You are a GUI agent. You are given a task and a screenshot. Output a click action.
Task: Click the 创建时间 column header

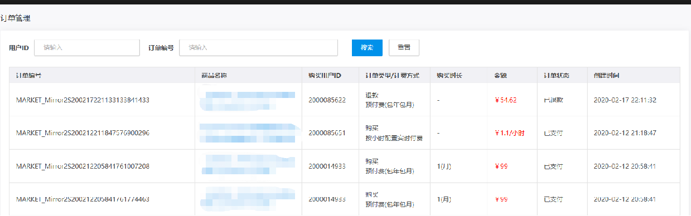coord(606,75)
